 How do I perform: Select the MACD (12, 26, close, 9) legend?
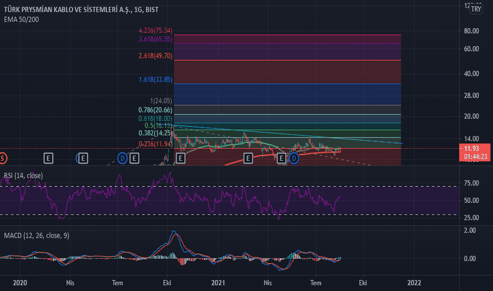pos(36,235)
